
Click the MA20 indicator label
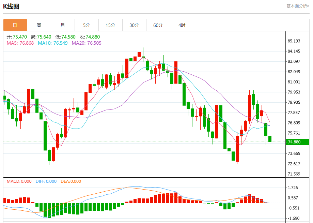point(87,43)
